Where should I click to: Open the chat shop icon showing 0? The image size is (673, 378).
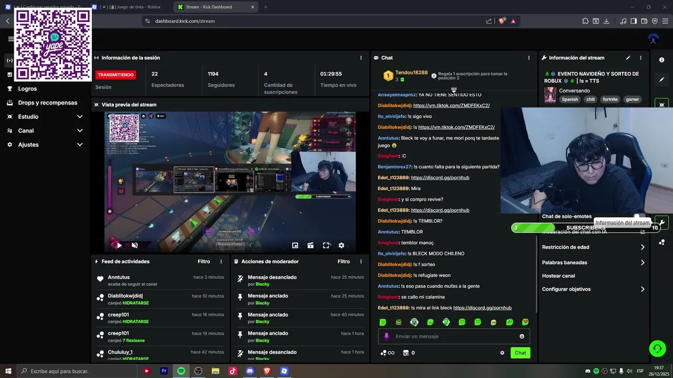tap(409, 353)
